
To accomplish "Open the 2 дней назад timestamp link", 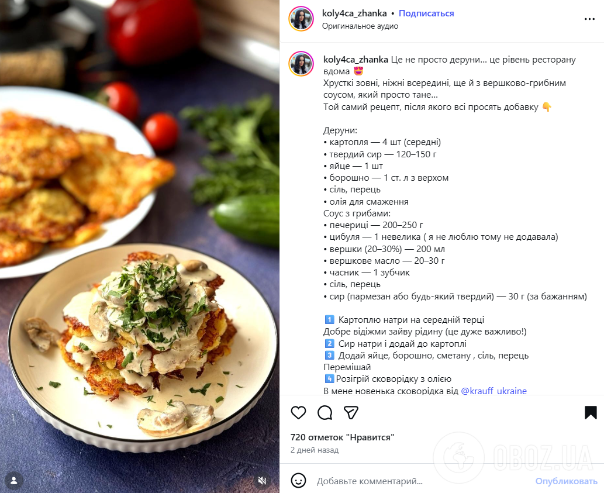I will (x=315, y=450).
